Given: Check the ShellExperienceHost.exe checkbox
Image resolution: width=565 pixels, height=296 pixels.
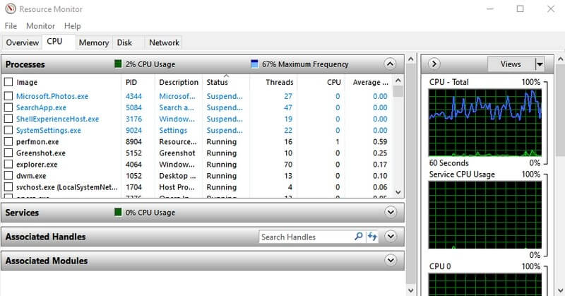Looking at the screenshot, I should pos(8,119).
